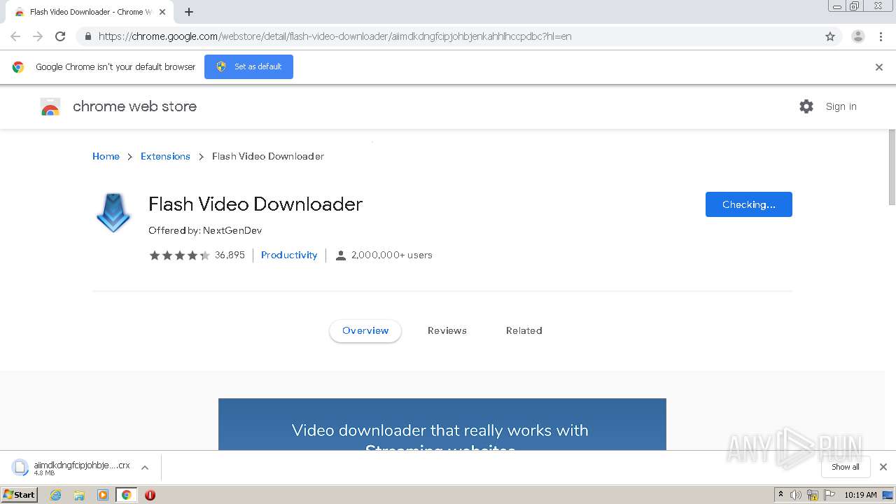The image size is (896, 504).
Task: Click the promotional video downloader banner
Action: point(442,424)
